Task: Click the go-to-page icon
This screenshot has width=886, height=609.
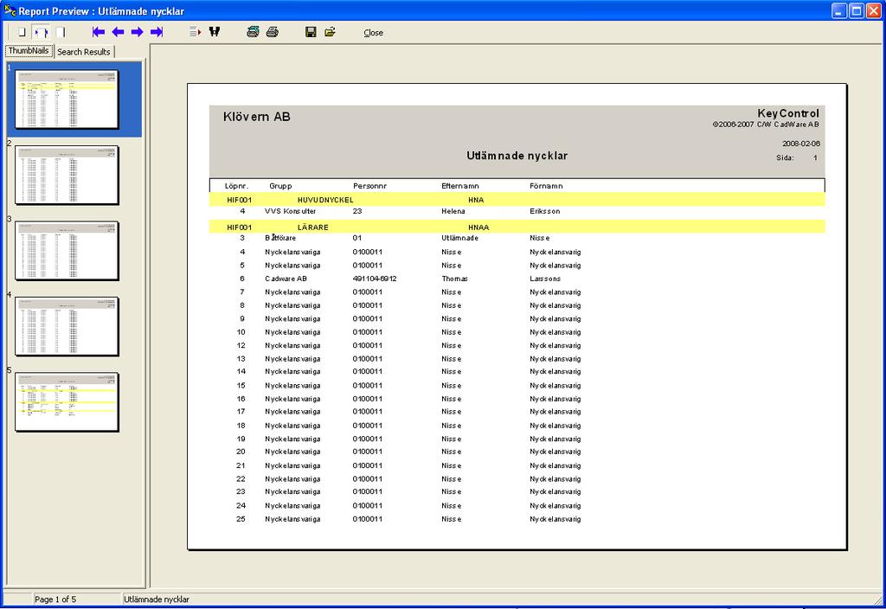Action: 195,32
